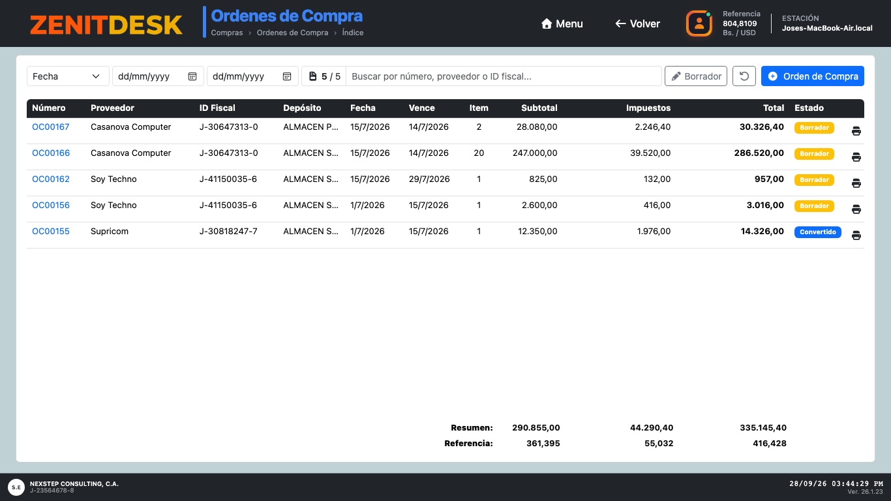Click the S.E company badge in footer
This screenshot has width=891, height=501.
[16, 487]
